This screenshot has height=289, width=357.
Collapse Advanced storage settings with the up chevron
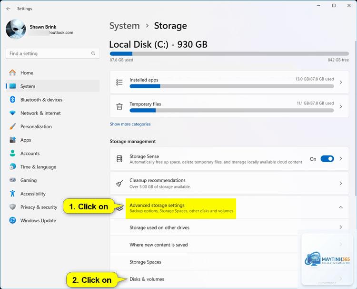pos(341,207)
